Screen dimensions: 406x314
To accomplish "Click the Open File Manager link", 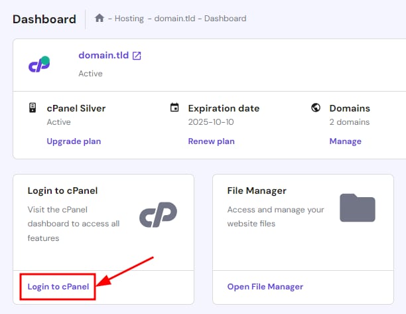I will [x=265, y=287].
